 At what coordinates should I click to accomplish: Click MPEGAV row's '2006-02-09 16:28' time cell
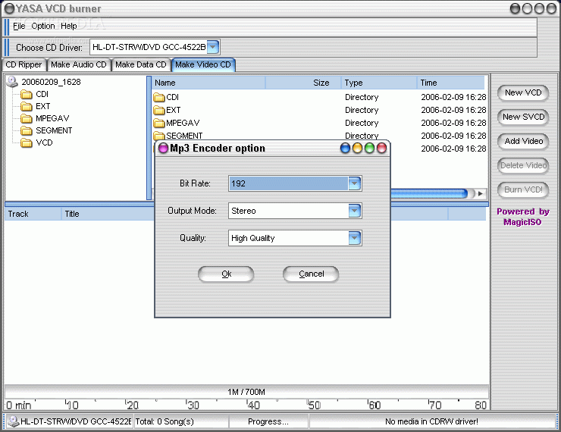point(453,123)
